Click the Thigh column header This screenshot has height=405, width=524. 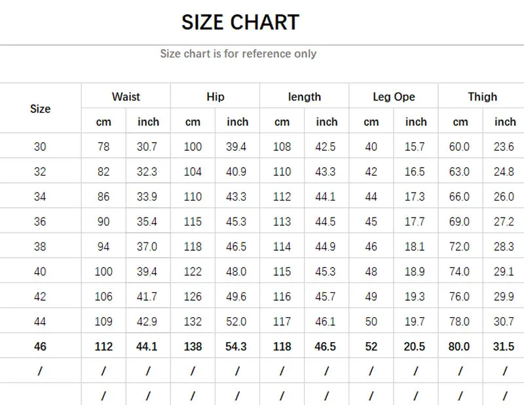pos(482,97)
